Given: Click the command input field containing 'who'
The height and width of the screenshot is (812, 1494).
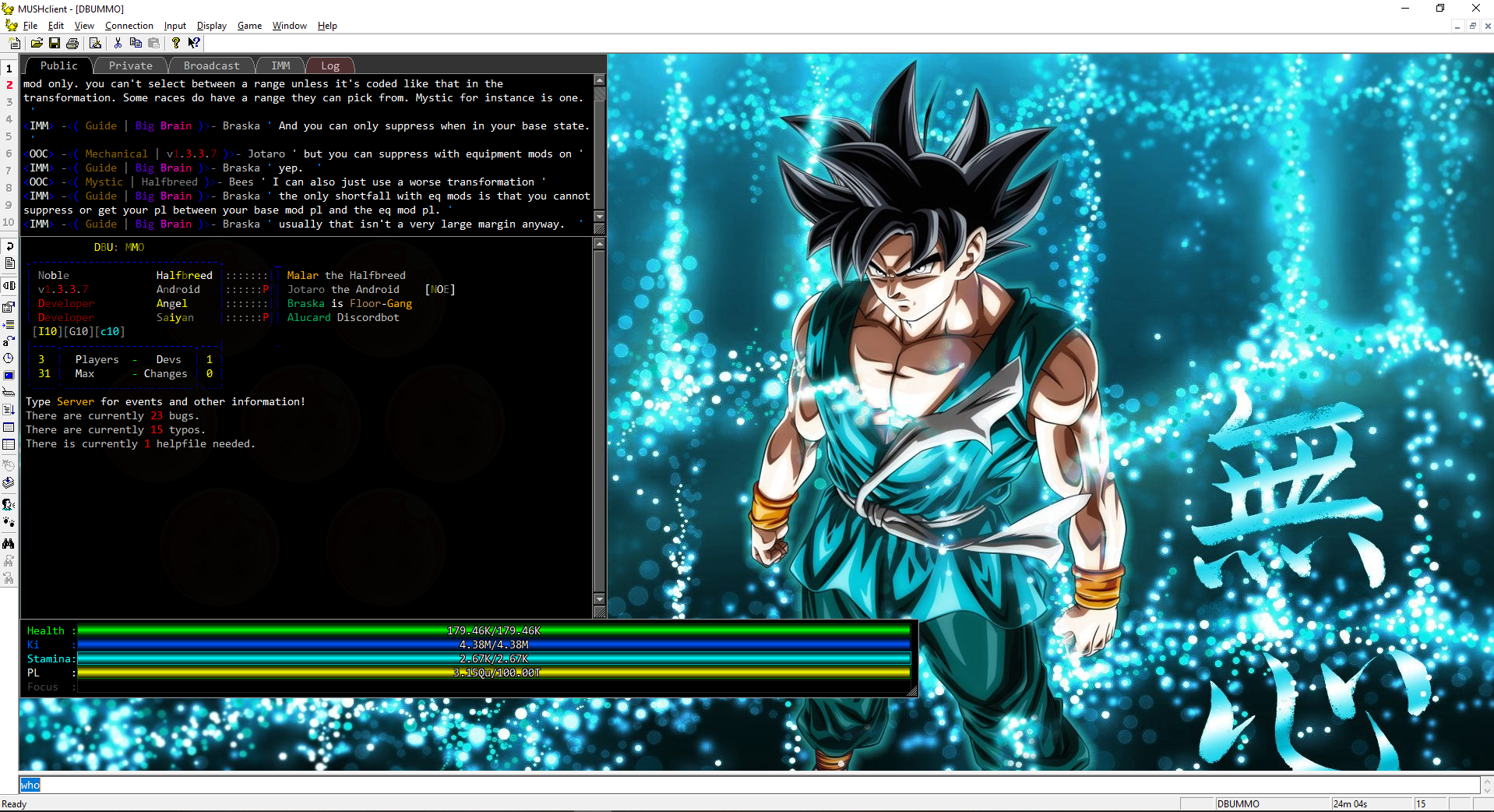Looking at the screenshot, I should click(749, 785).
